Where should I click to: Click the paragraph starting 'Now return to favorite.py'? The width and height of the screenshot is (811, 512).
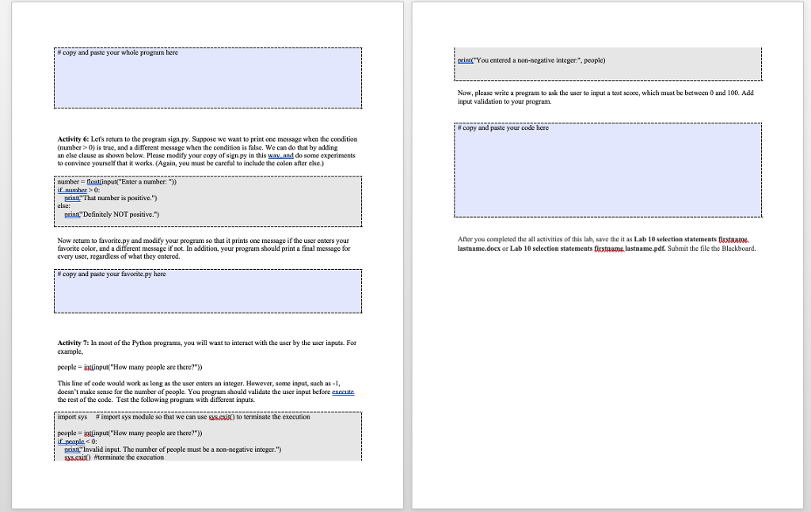[204, 248]
